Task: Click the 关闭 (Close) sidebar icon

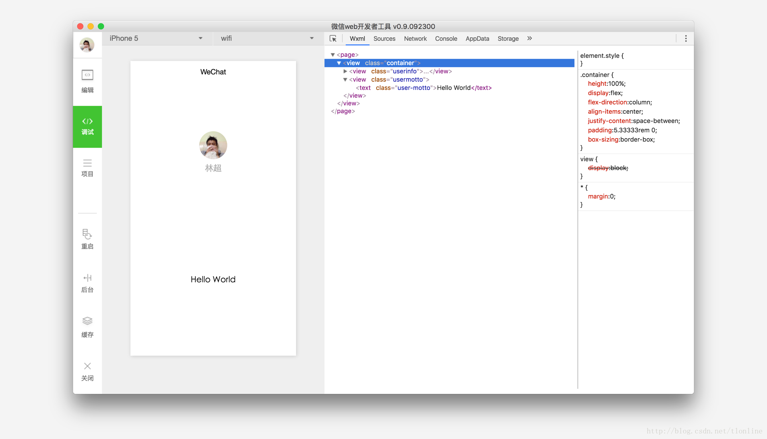Action: [87, 367]
